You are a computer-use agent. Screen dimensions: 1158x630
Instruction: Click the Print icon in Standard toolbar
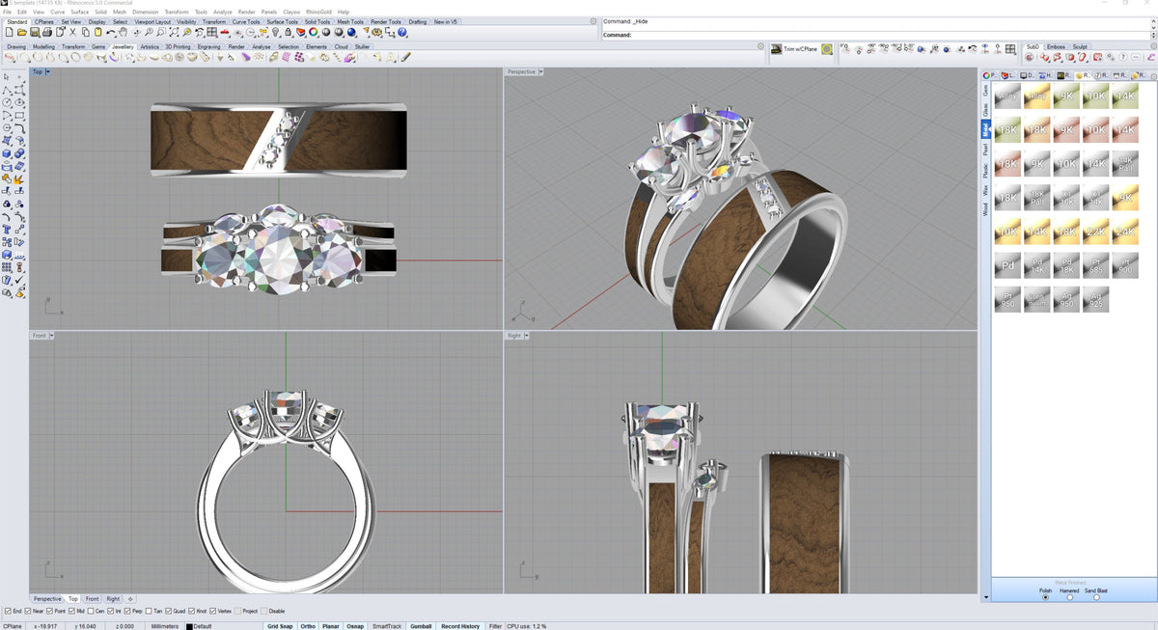click(47, 33)
